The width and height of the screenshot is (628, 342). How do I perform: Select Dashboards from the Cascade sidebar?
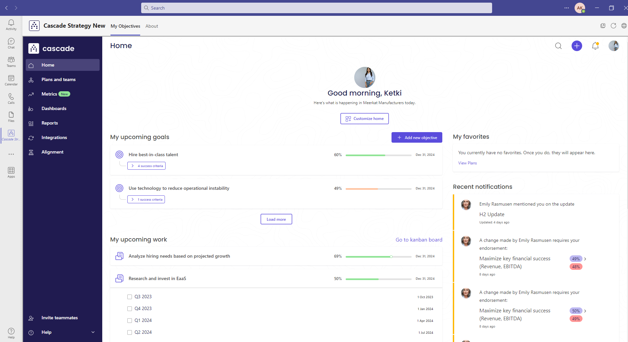54,108
